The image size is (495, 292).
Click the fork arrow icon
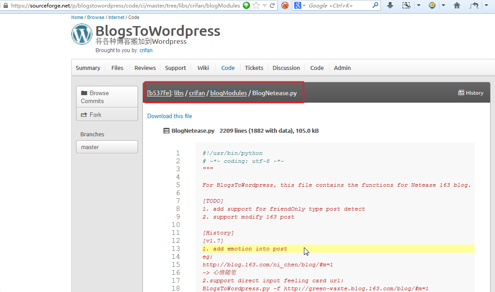(84, 115)
